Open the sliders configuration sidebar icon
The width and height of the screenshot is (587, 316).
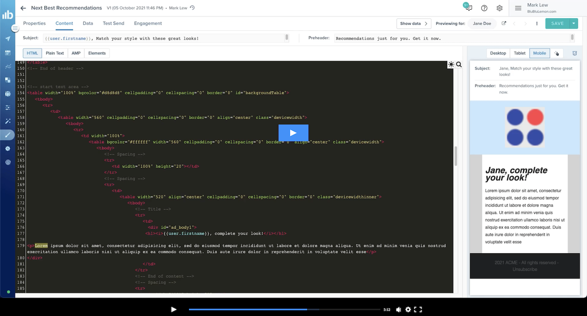coord(8,108)
